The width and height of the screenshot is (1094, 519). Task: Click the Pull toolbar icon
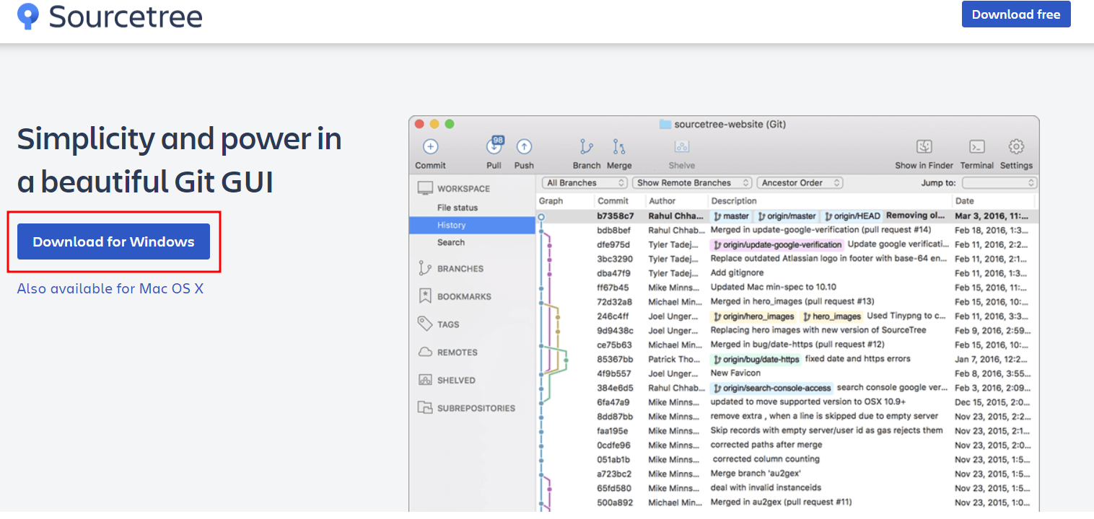[494, 146]
